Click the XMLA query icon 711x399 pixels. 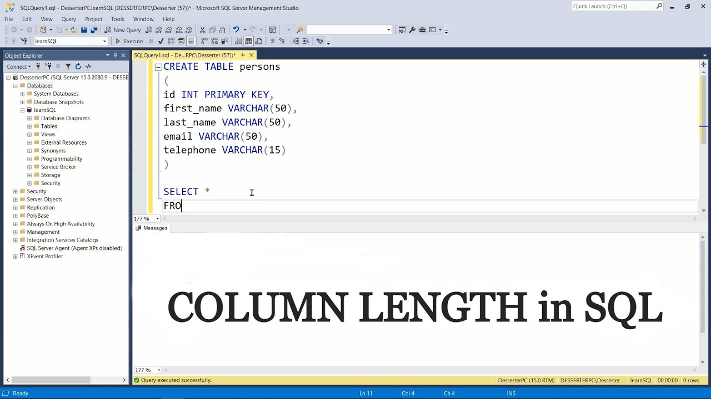point(179,30)
